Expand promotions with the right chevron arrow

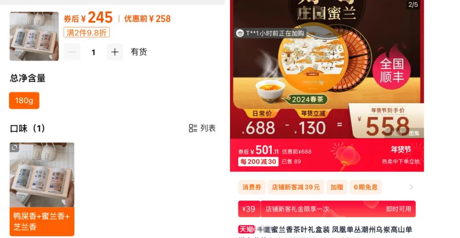click(411, 187)
